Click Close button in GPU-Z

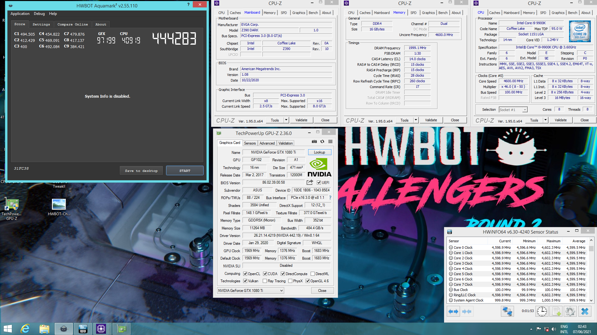[x=322, y=291]
